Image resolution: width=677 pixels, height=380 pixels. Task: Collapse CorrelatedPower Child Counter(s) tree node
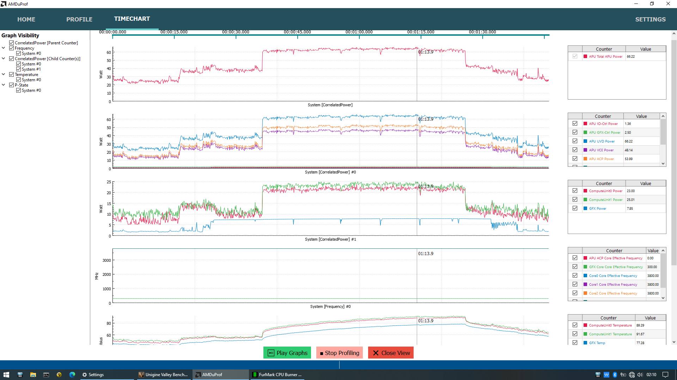4,59
